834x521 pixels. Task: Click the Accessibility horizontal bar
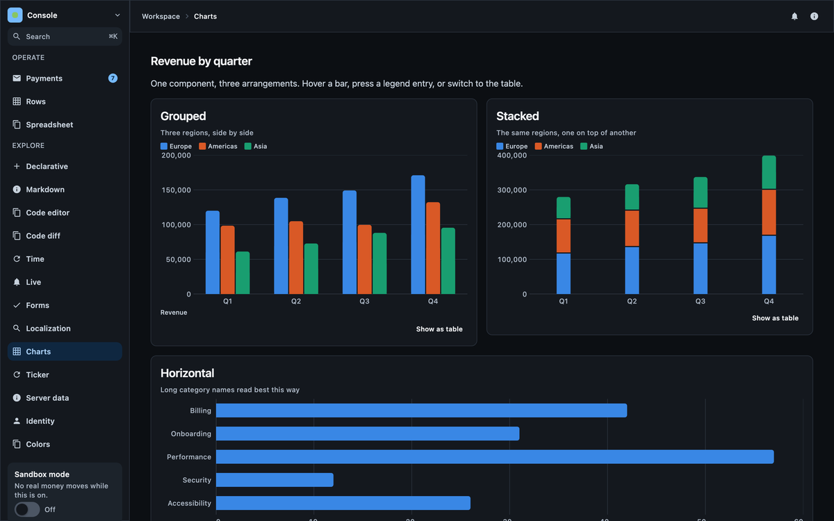[343, 503]
